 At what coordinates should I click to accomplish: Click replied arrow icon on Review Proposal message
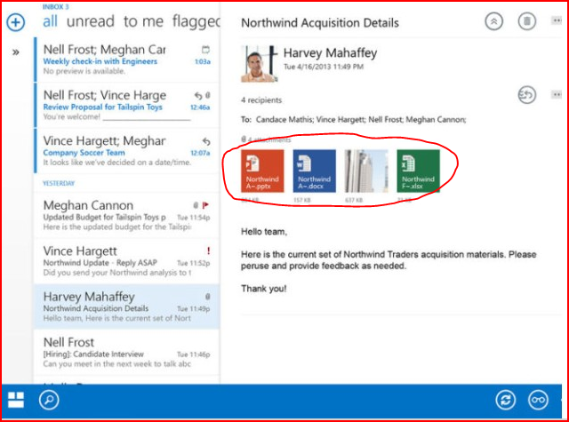pos(198,95)
